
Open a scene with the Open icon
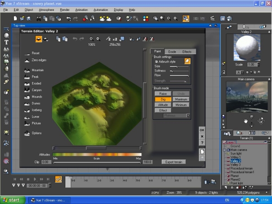click(x=22, y=19)
